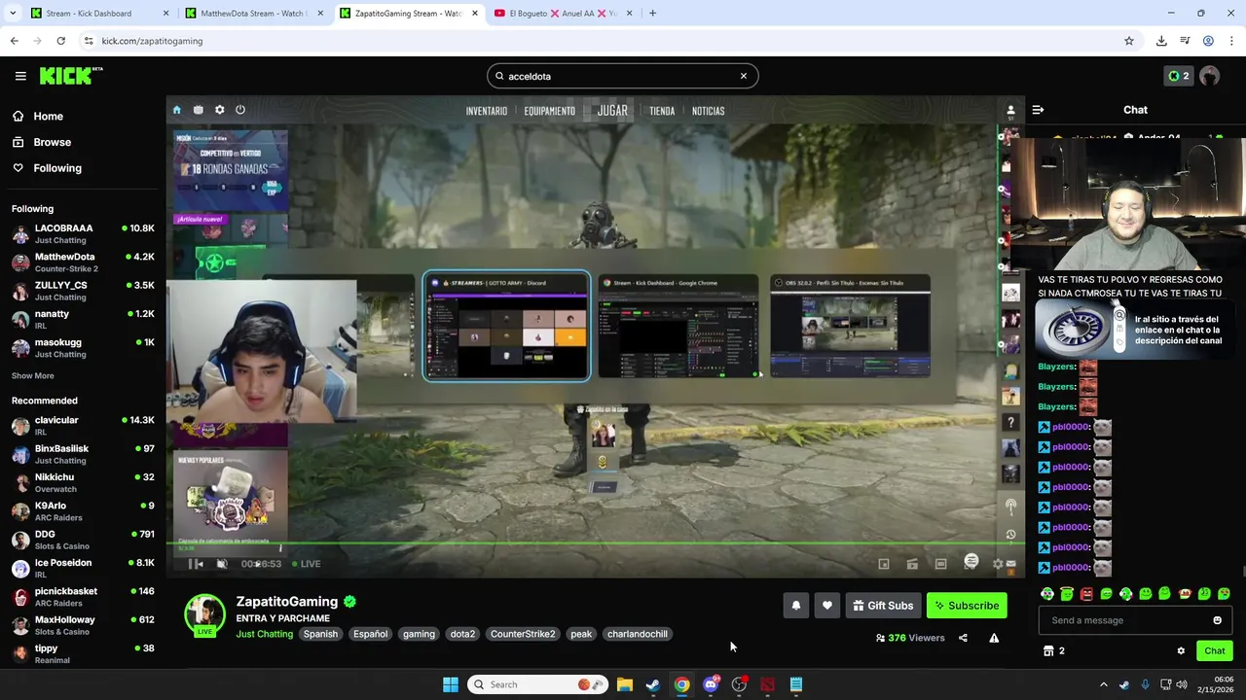Insert first green emote from quick bar
This screenshot has width=1246, height=700.
pos(1047,594)
